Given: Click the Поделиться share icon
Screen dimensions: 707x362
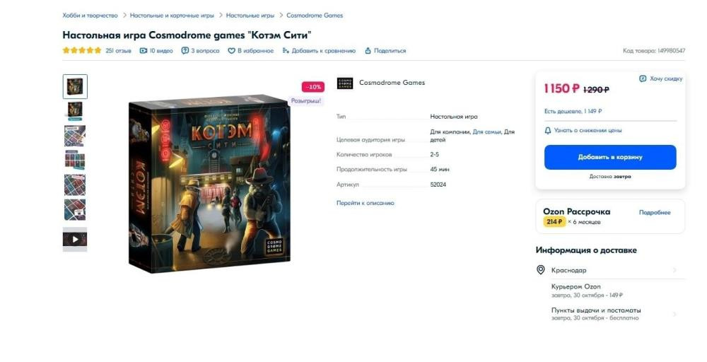Looking at the screenshot, I should [368, 51].
